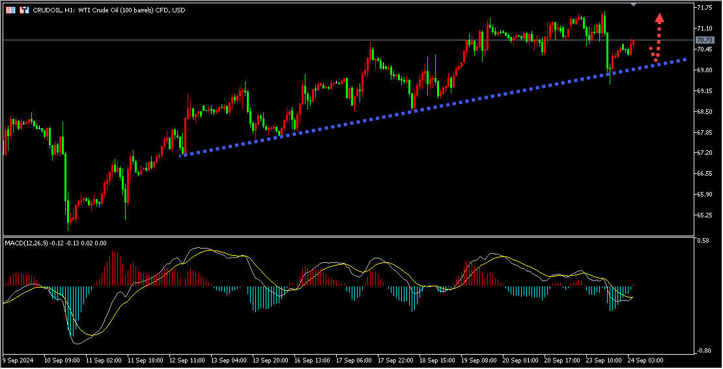Image resolution: width=723 pixels, height=369 pixels.
Task: Click the 69.80 price axis label
Action: point(705,70)
